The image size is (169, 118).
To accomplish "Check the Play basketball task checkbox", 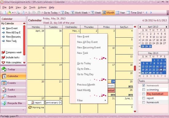I will (143, 94).
